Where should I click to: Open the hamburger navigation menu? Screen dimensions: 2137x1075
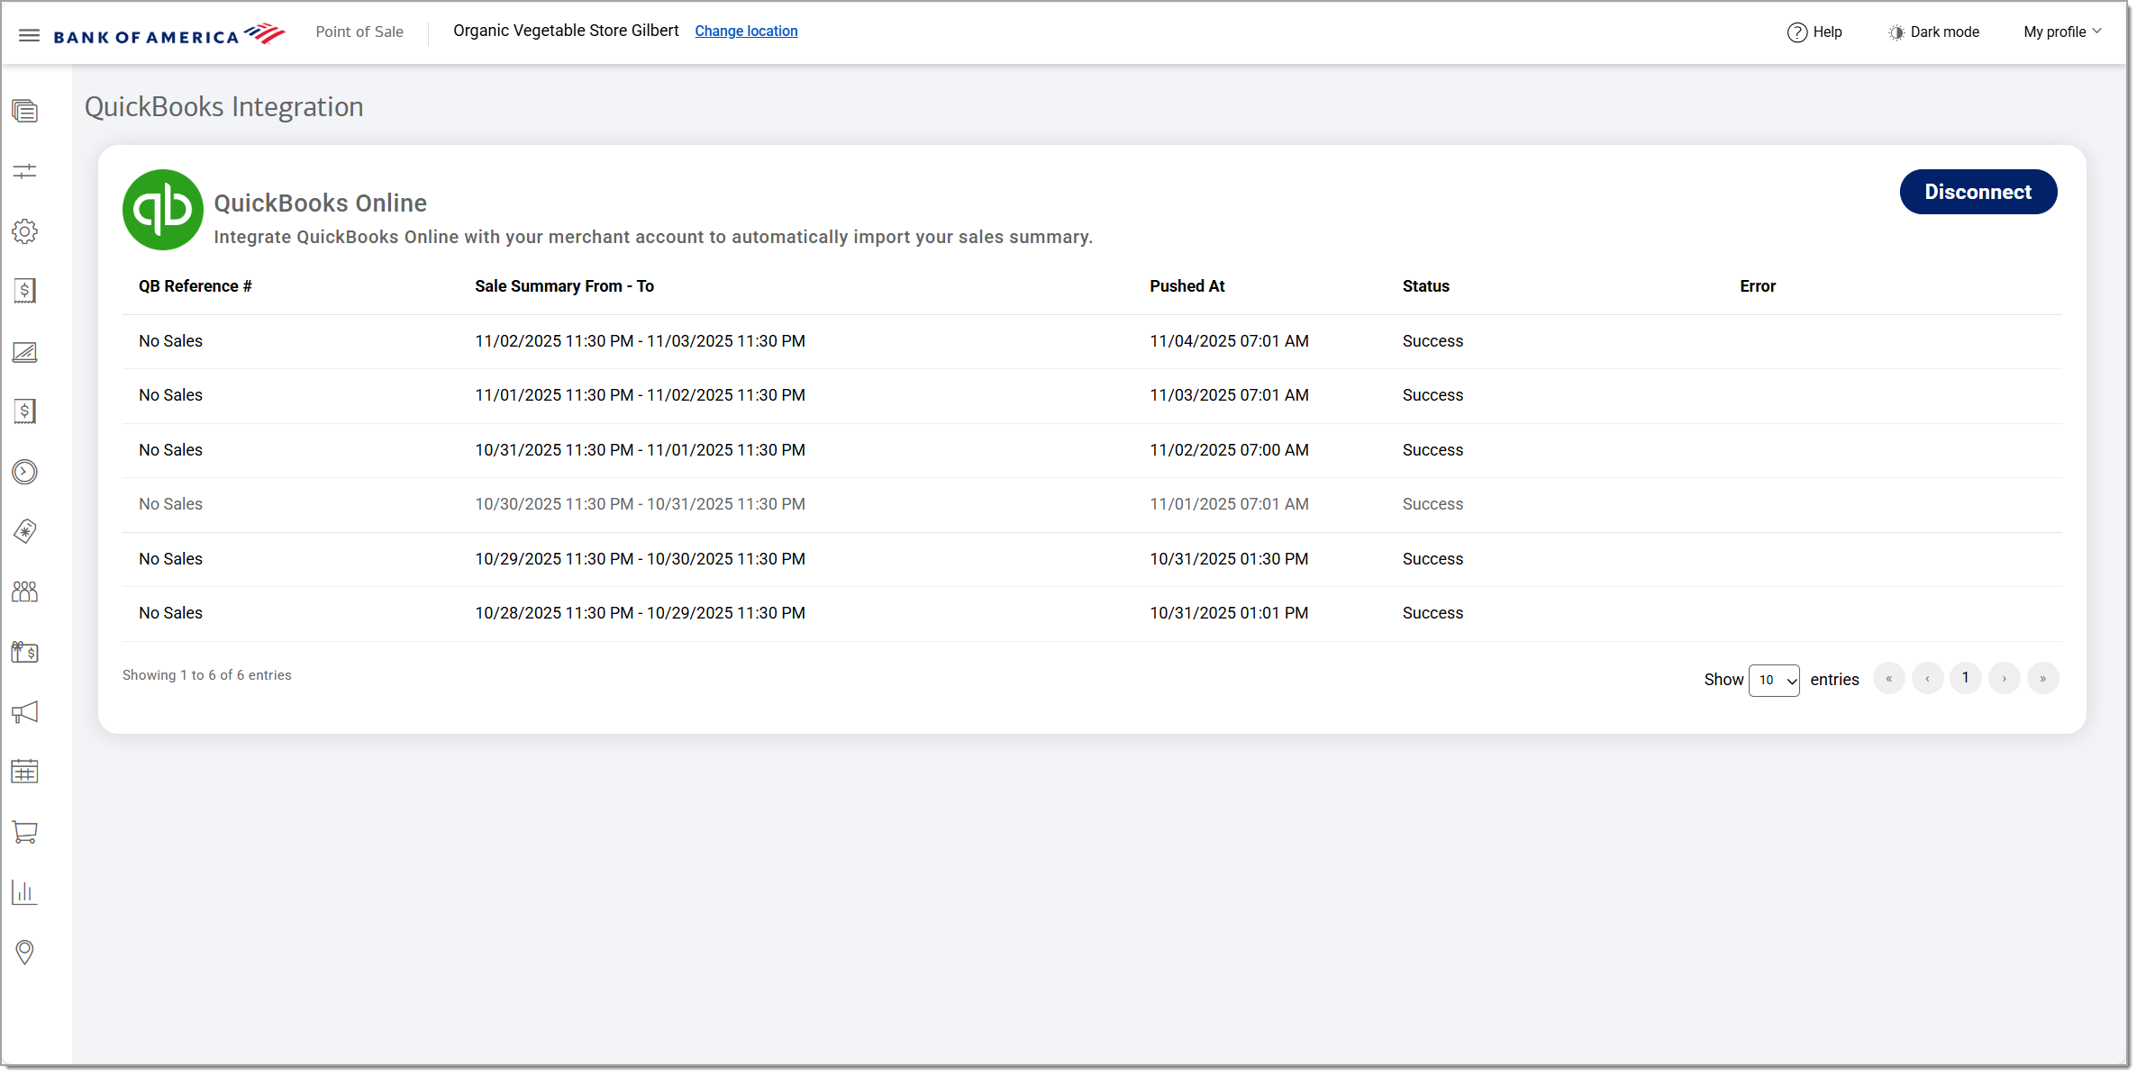click(x=29, y=34)
